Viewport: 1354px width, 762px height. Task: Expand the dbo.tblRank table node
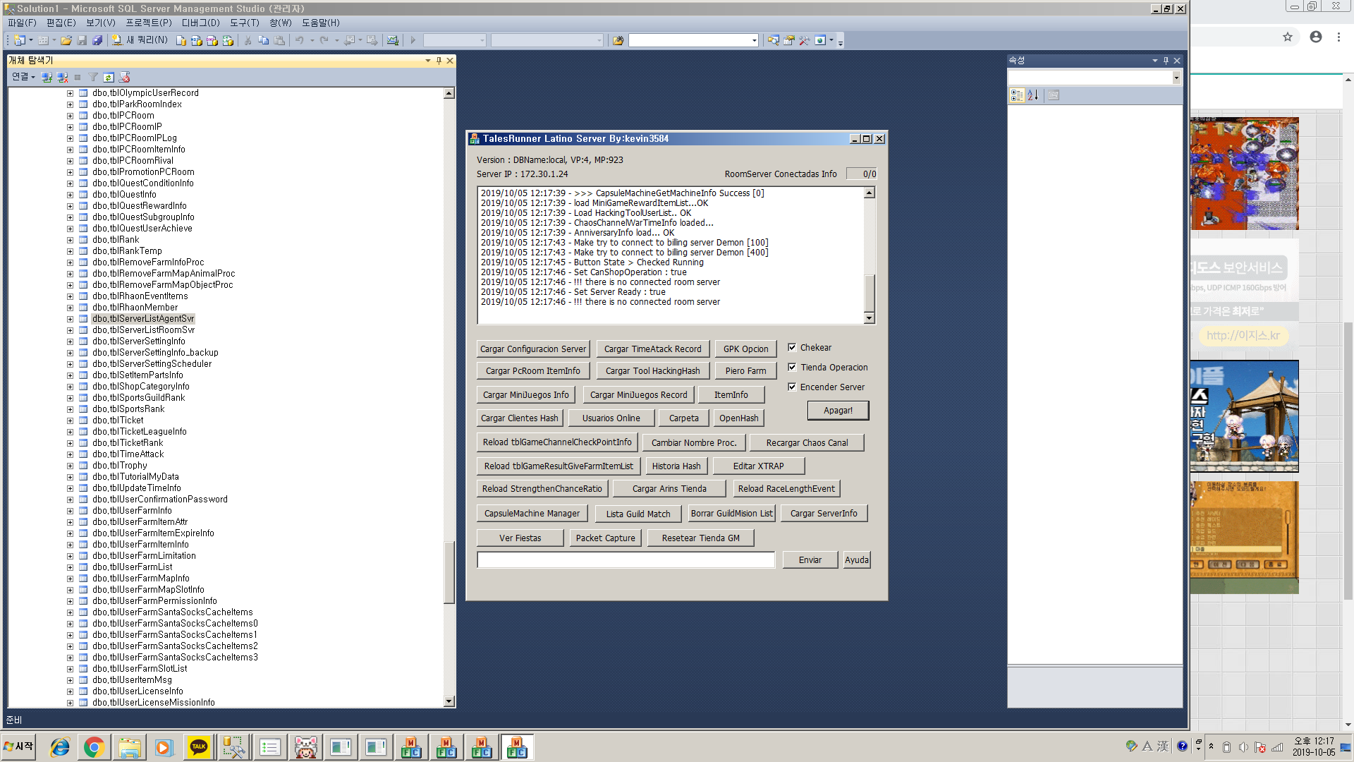pos(70,240)
